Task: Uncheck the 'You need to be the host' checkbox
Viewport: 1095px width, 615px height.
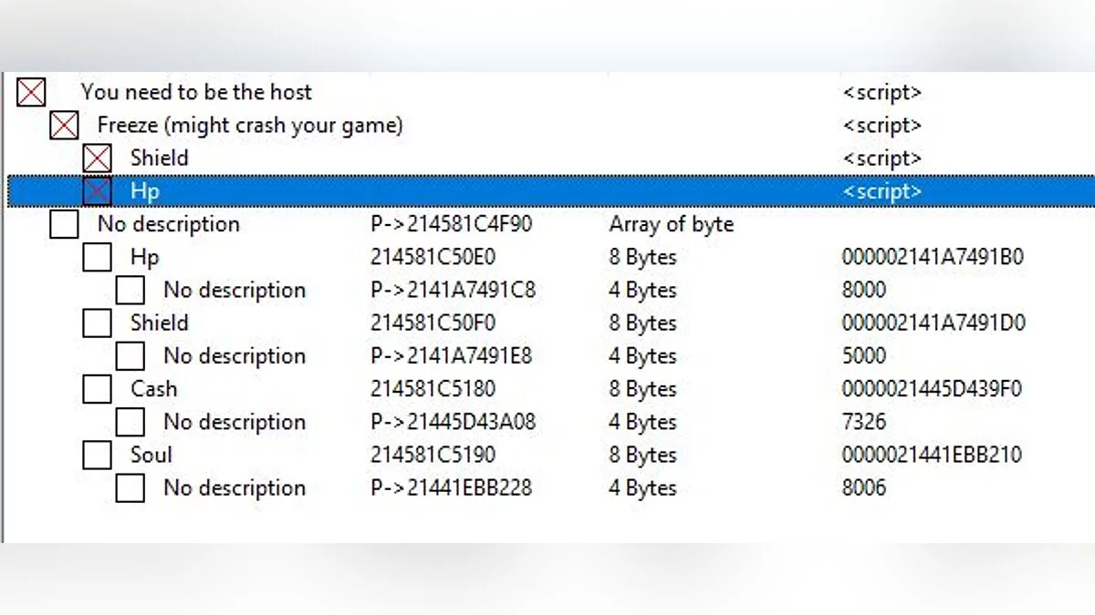Action: (31, 92)
